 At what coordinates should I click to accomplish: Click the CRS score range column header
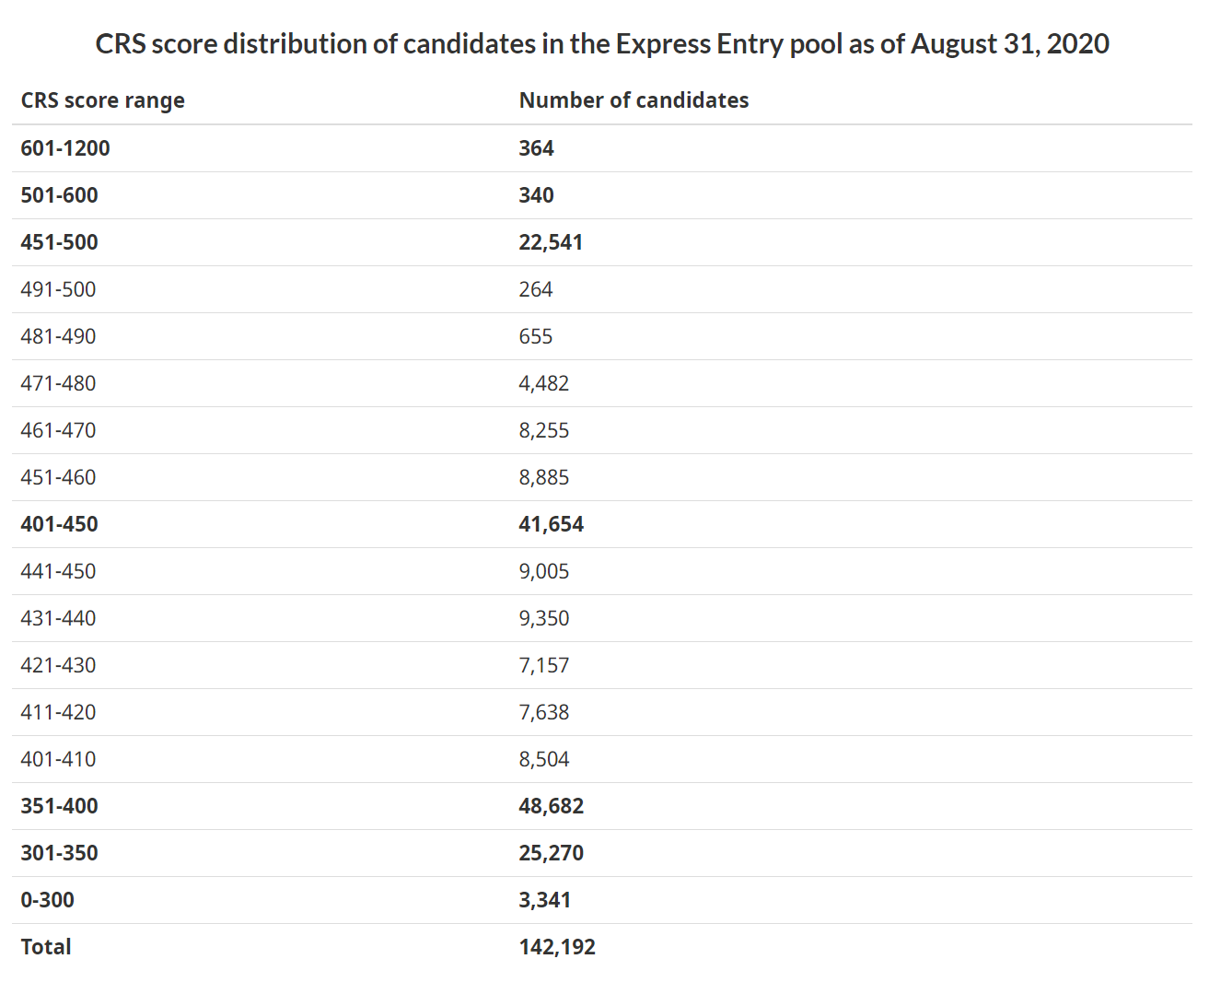pyautogui.click(x=102, y=100)
